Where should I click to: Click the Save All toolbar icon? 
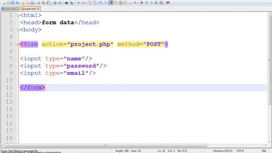(x=17, y=3)
